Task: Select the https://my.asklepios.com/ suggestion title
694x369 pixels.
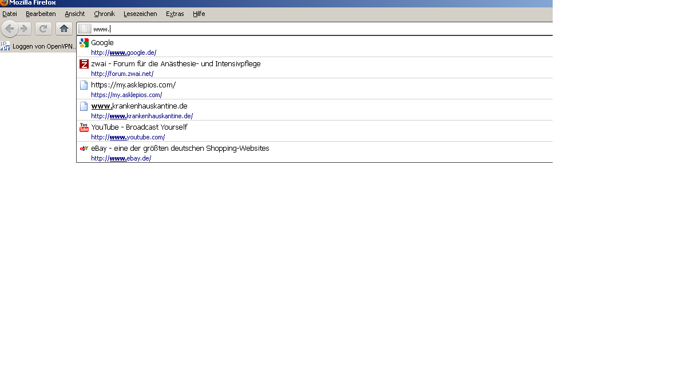Action: [133, 85]
